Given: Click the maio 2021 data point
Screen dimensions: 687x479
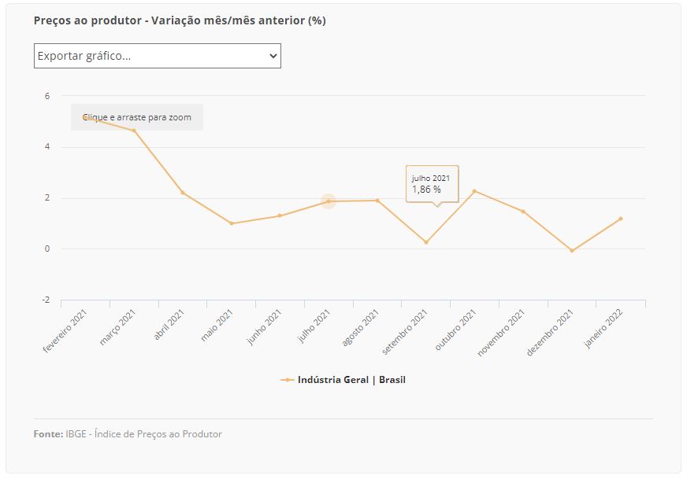Looking at the screenshot, I should click(x=232, y=223).
